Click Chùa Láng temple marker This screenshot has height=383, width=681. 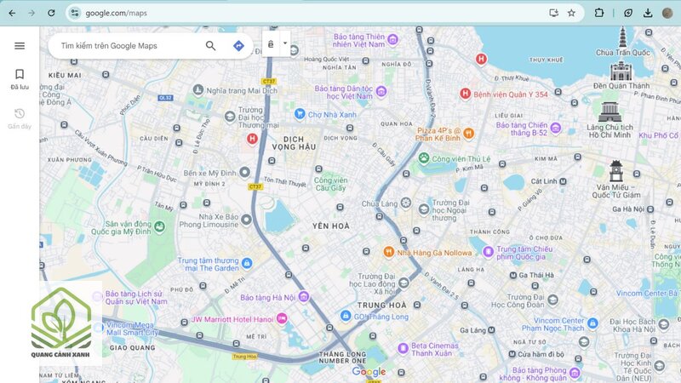pyautogui.click(x=406, y=203)
